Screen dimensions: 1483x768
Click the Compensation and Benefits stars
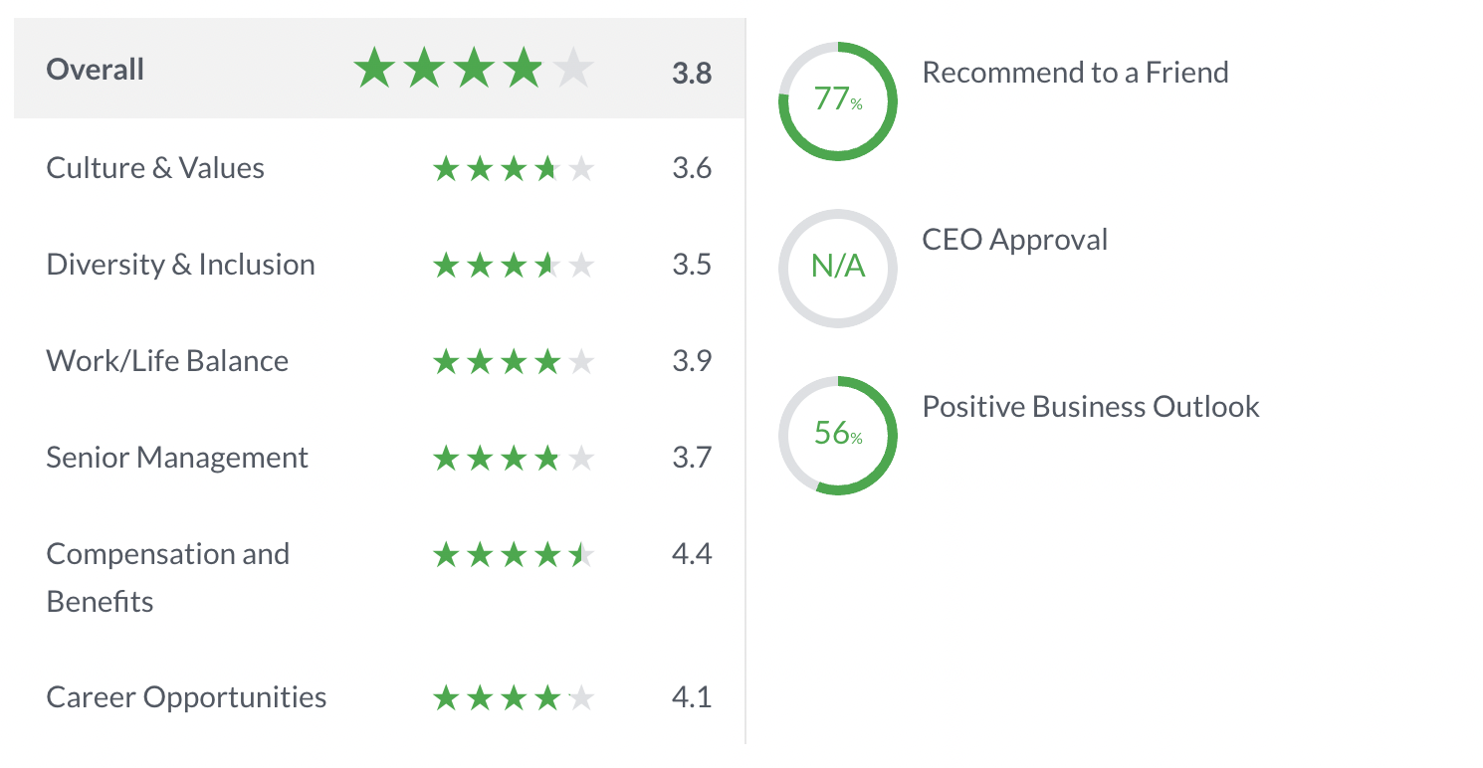pos(514,555)
